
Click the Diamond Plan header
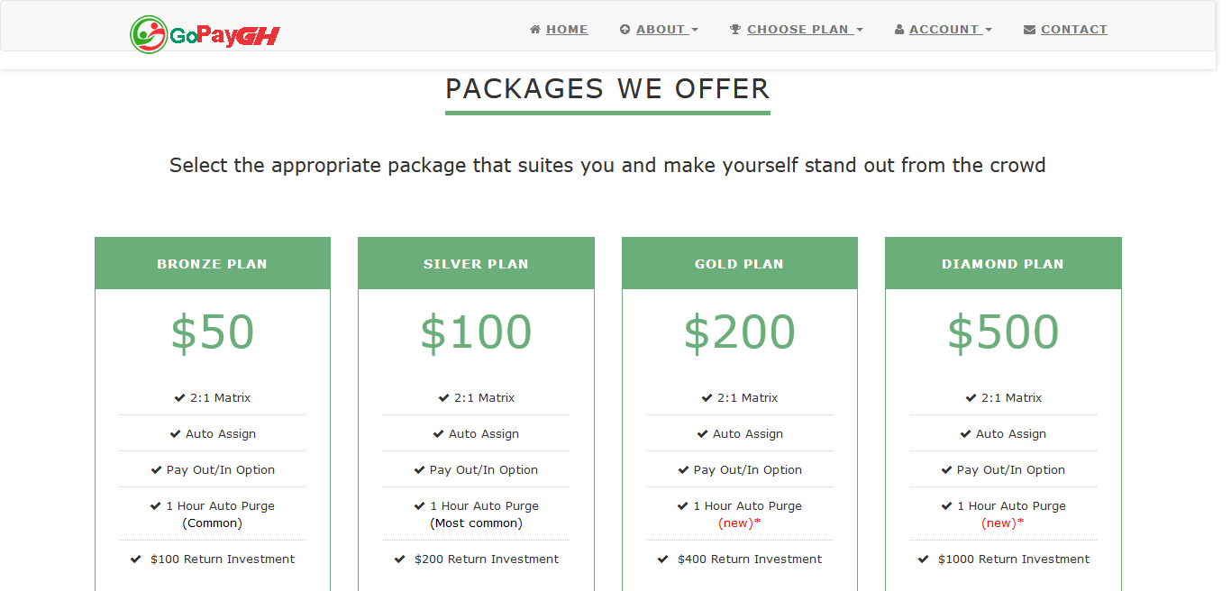(x=1003, y=264)
